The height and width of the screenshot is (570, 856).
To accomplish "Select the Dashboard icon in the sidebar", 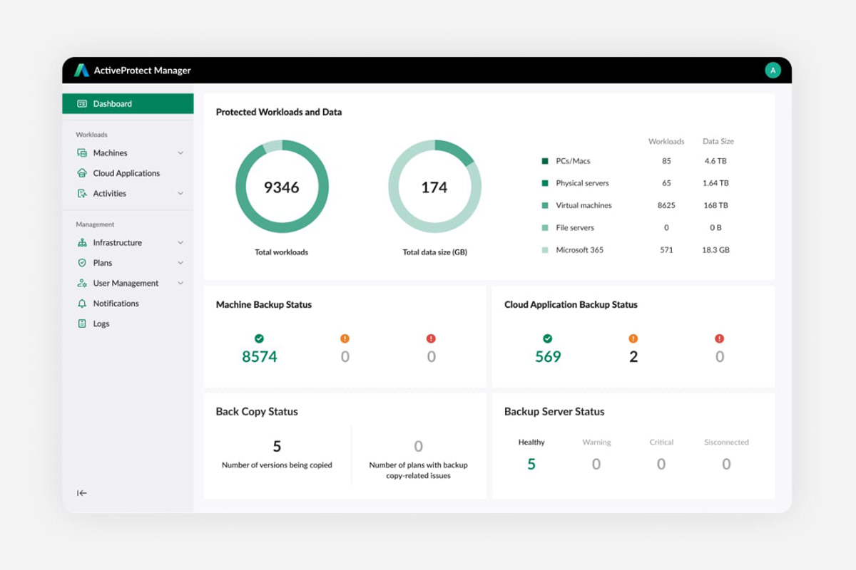I will [81, 103].
